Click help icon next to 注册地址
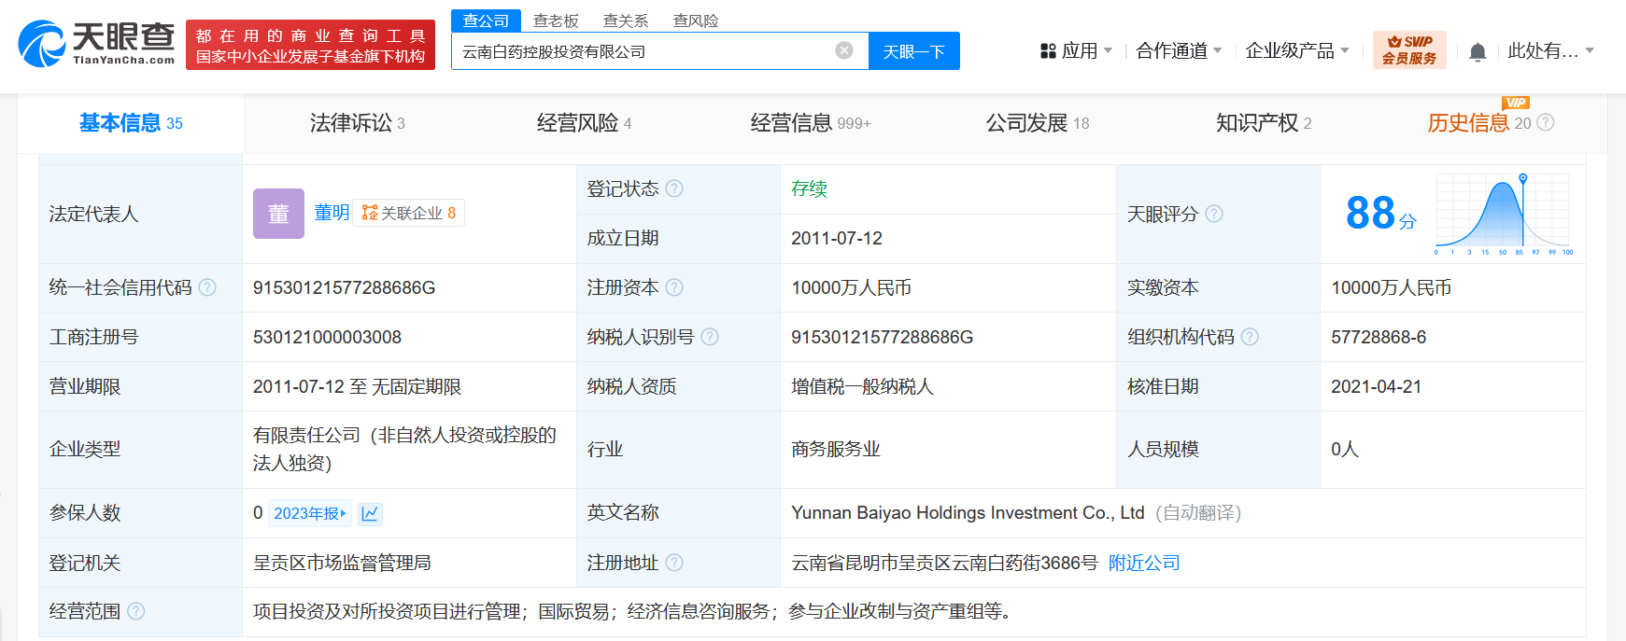 [674, 563]
